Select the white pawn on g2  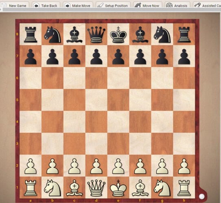pyautogui.click(x=162, y=166)
